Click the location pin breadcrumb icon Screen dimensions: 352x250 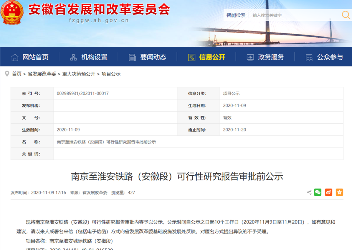pos(7,74)
